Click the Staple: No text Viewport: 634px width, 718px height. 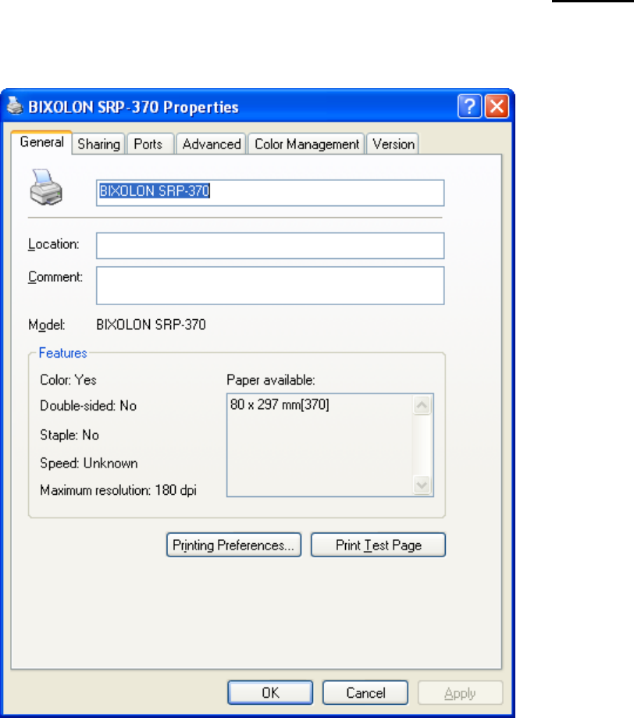69,435
